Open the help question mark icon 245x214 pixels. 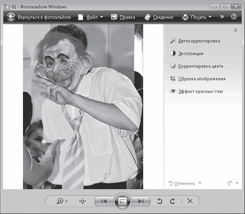234,17
